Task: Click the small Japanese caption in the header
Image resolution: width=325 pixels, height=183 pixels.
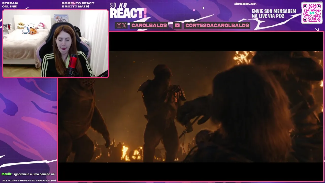Action: [x=245, y=4]
